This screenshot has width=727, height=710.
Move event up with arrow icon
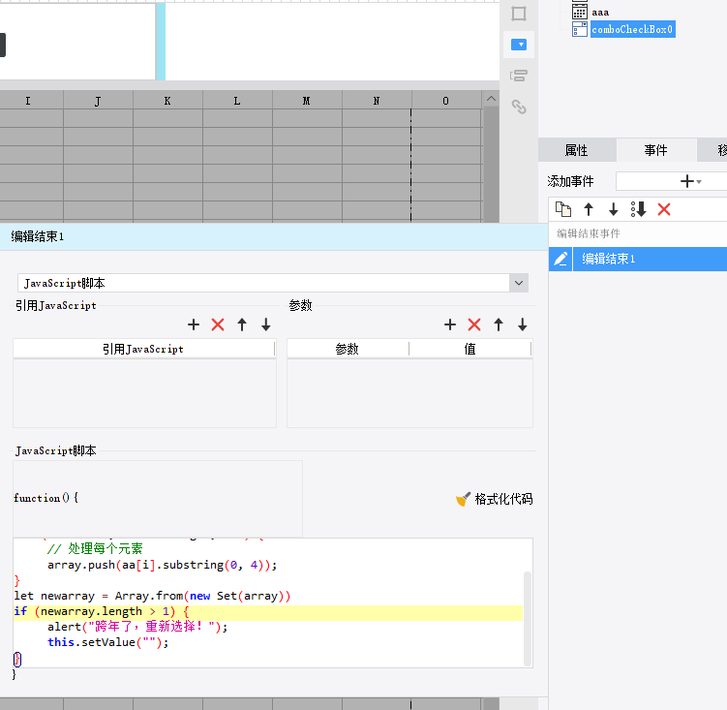[x=589, y=209]
